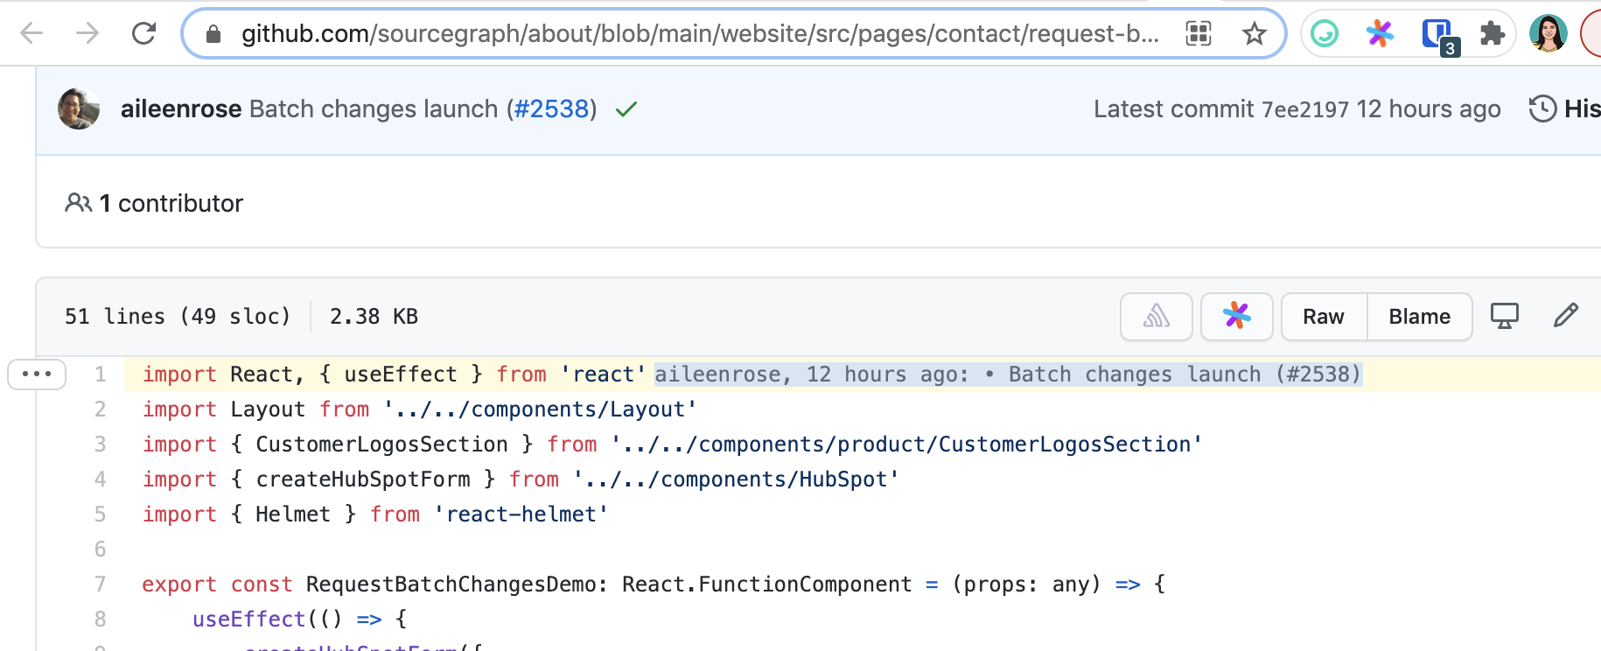The image size is (1601, 651).
Task: Click createHubSpotForm on line 4
Action: tap(363, 479)
